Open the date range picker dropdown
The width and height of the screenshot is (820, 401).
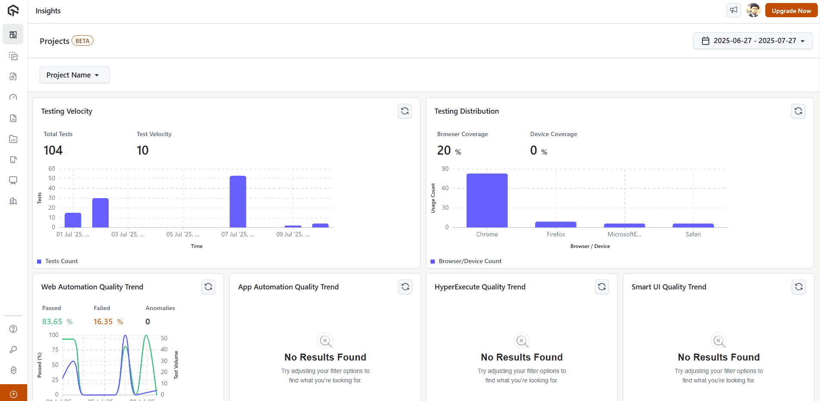[x=753, y=40]
